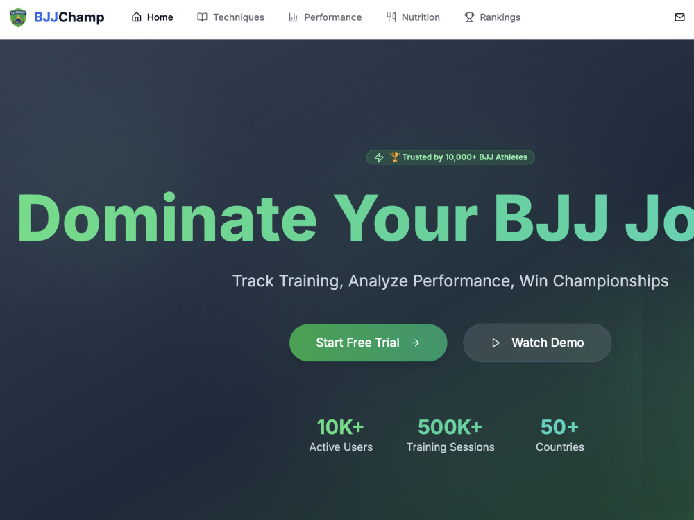
Task: Navigate to Nutrition
Action: tap(413, 17)
